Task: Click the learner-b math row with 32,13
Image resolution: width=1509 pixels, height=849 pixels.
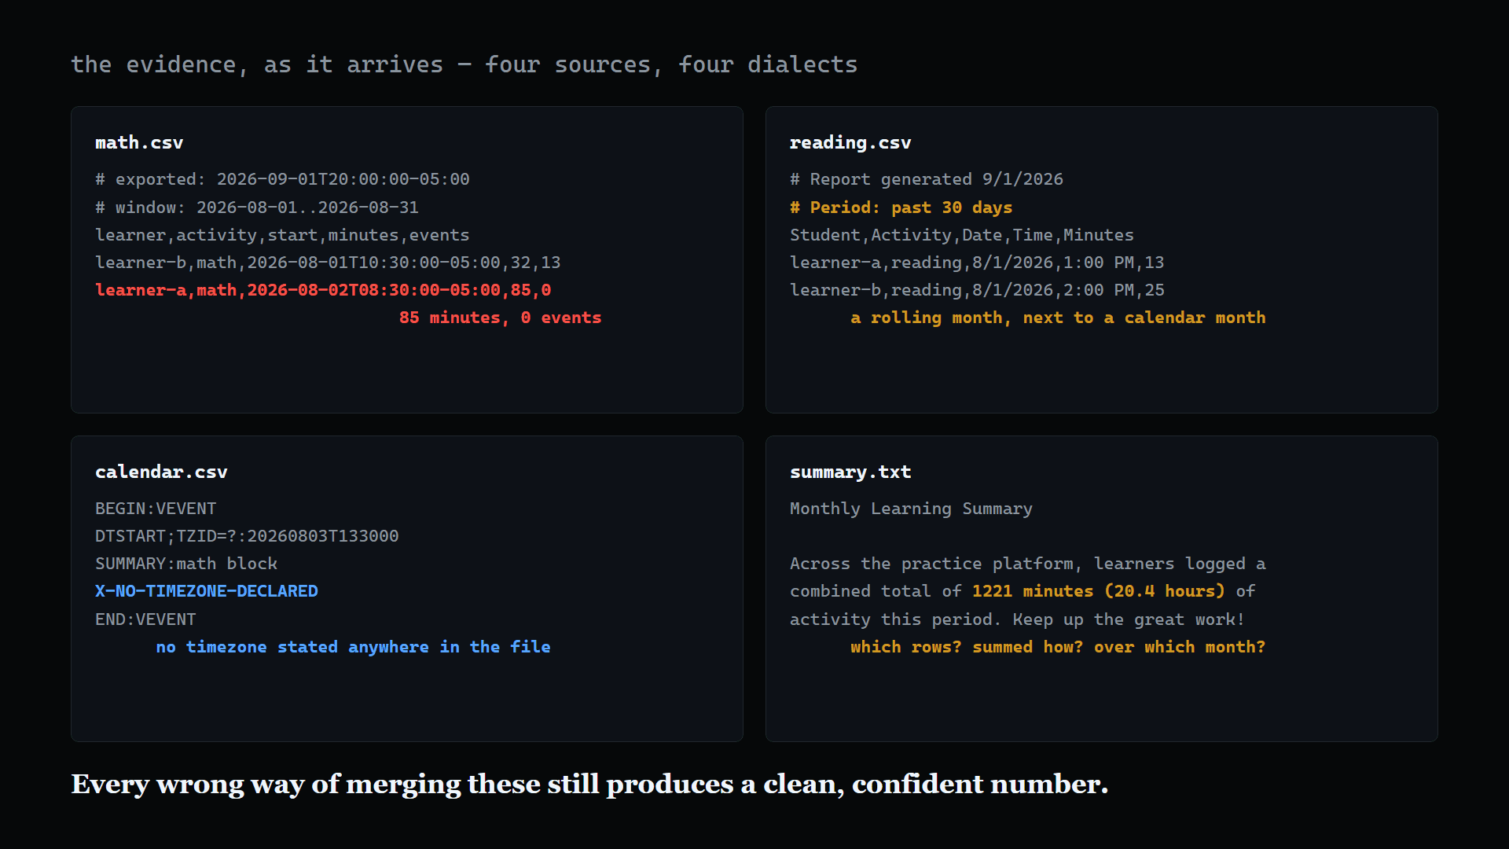Action: tap(328, 263)
